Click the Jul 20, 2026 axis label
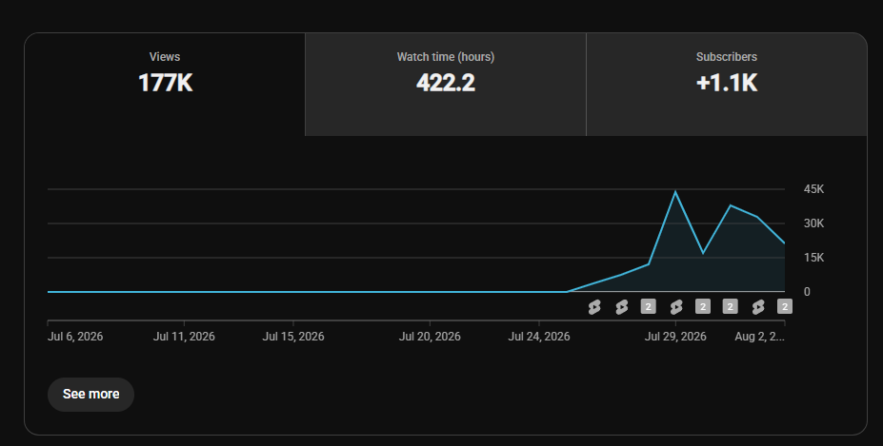 click(430, 337)
